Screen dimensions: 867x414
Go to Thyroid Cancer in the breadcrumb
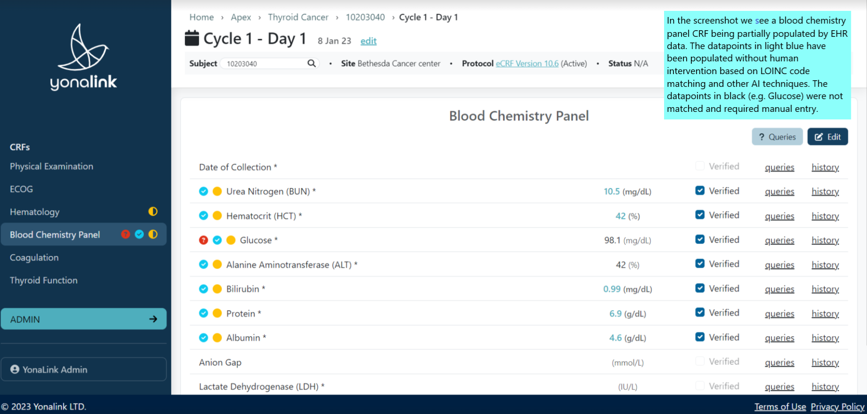coord(298,17)
